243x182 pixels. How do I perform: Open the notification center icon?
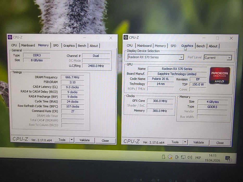point(228,159)
